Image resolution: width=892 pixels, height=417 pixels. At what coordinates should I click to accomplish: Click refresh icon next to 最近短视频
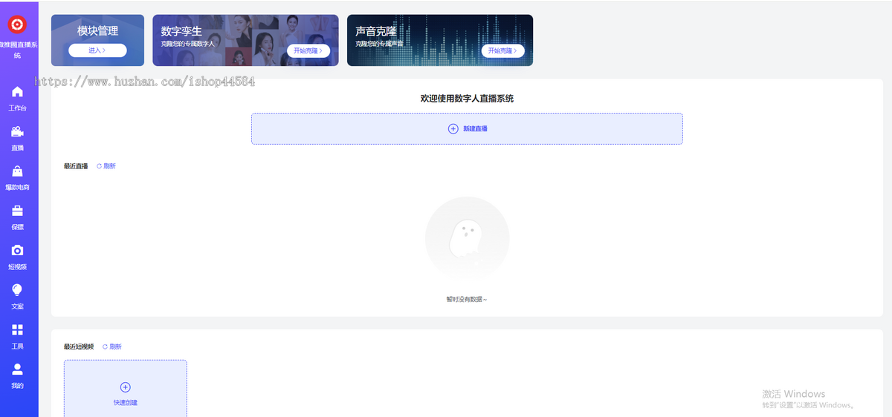point(105,347)
